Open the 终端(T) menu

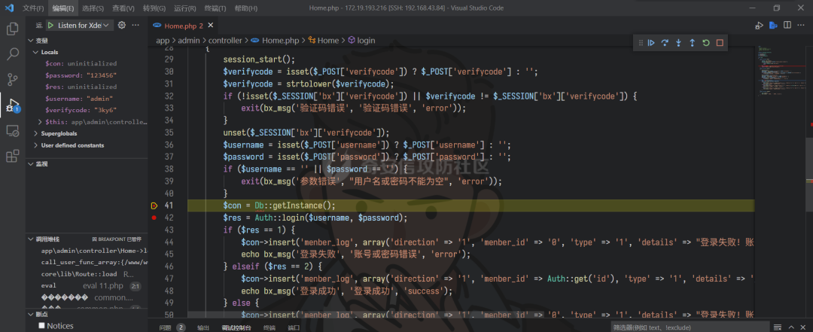click(215, 8)
